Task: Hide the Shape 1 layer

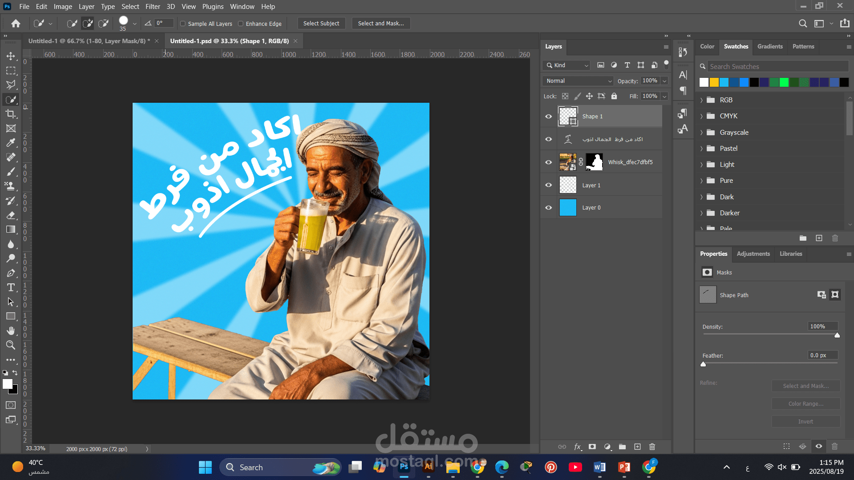Action: point(548,117)
